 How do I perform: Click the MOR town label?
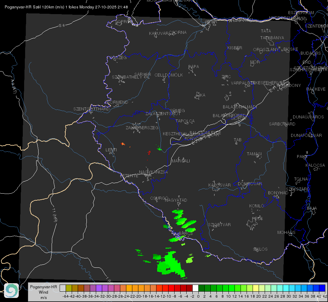tap(255, 62)
